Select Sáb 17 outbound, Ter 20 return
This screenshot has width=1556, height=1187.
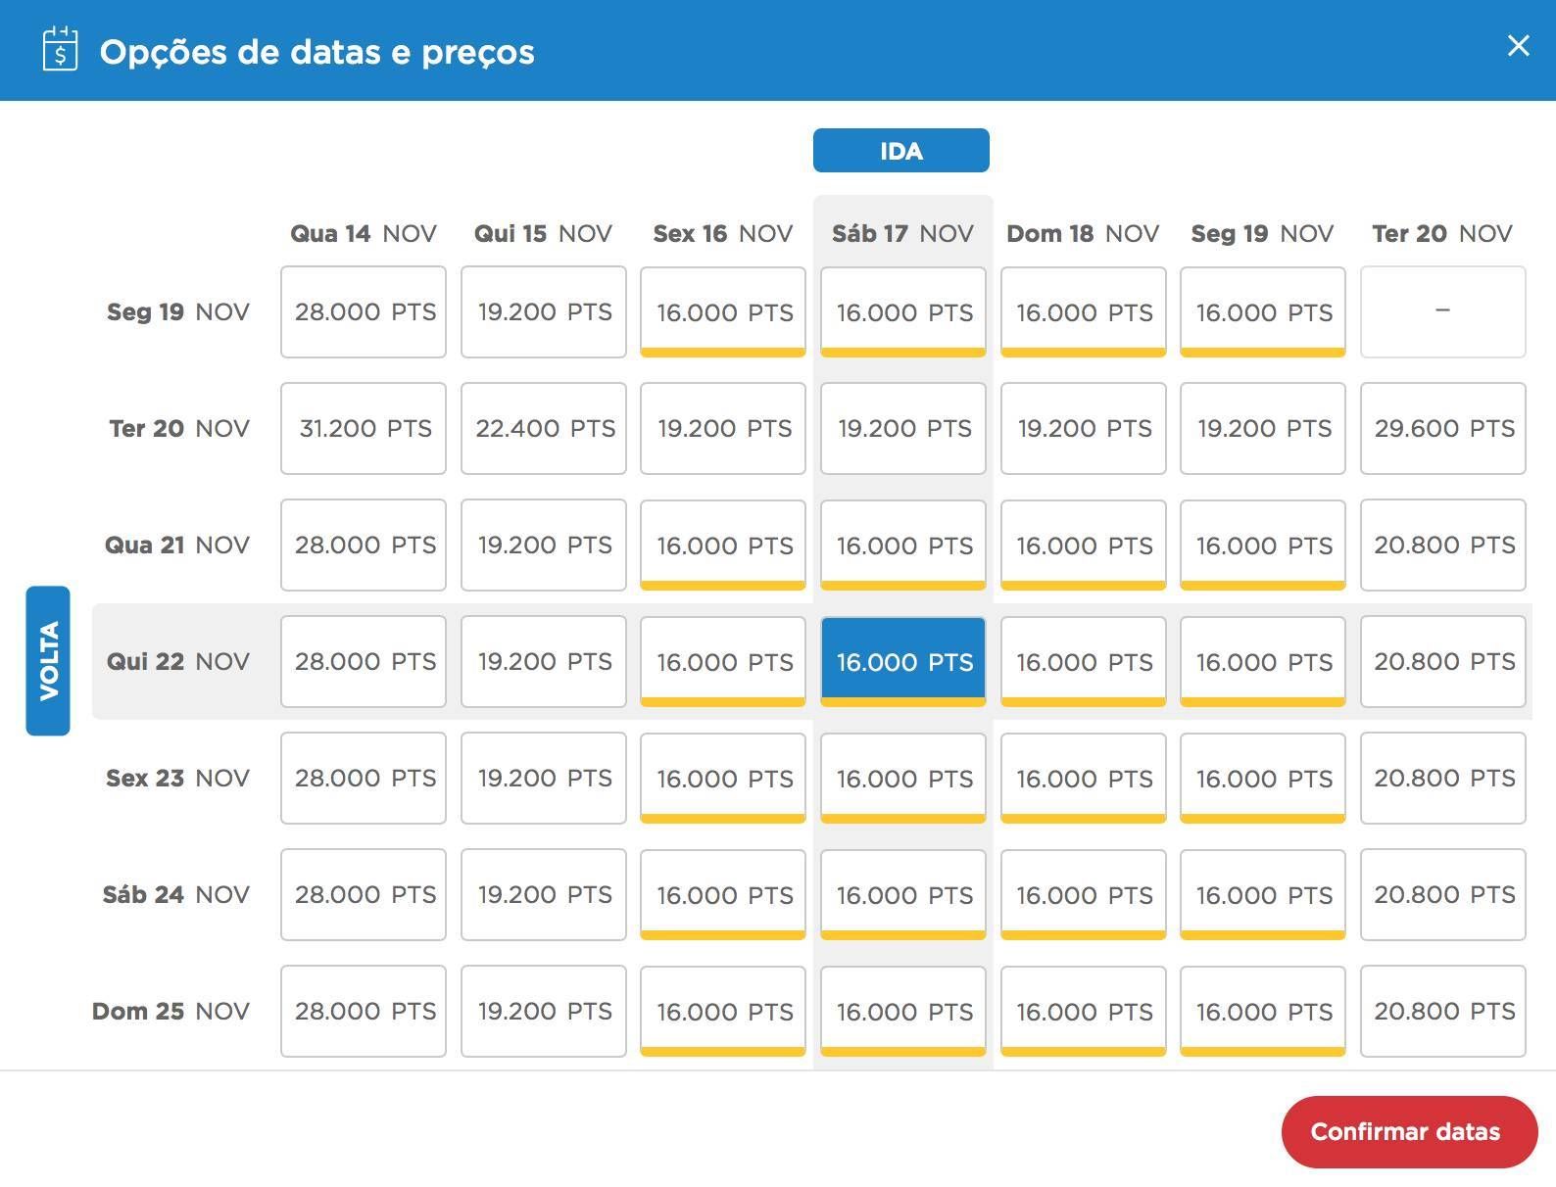tap(903, 428)
